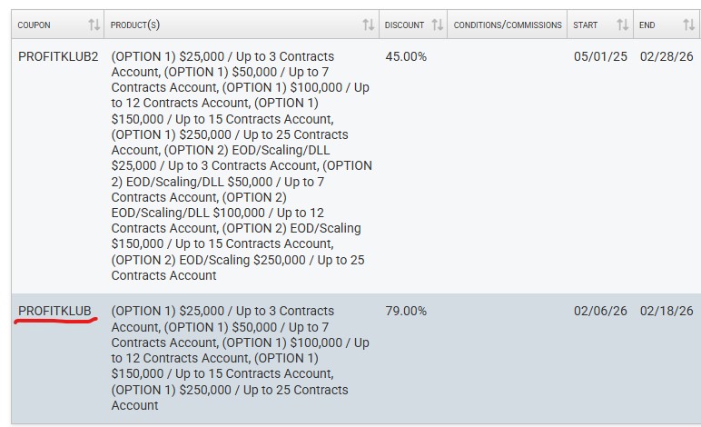The width and height of the screenshot is (701, 427).
Task: Click the CONDITIONS/COMMISSIONS column header
Action: pos(508,25)
